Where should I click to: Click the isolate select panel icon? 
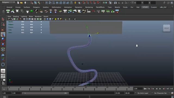[x=66, y=19]
